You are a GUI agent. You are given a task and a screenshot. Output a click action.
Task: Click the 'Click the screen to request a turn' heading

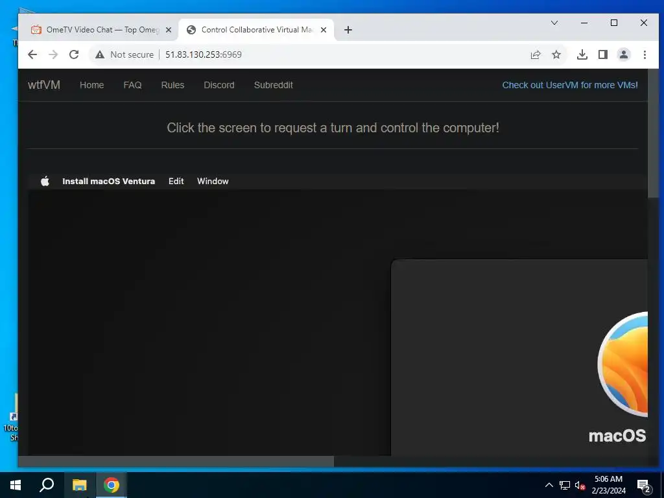(333, 128)
